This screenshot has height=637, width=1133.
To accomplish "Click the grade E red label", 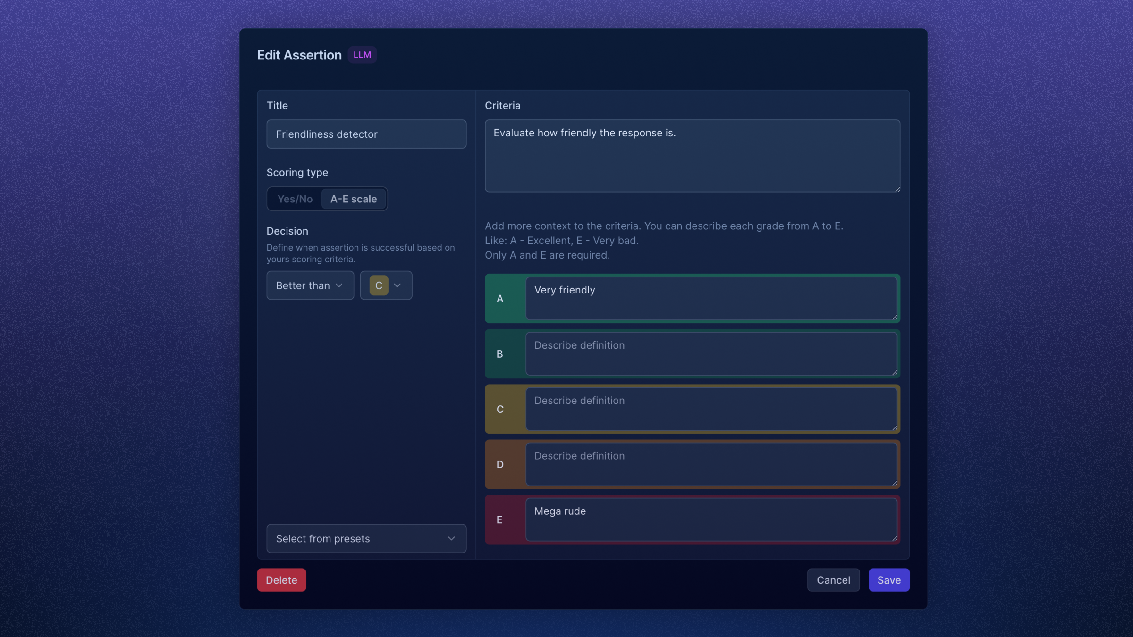I will [500, 520].
